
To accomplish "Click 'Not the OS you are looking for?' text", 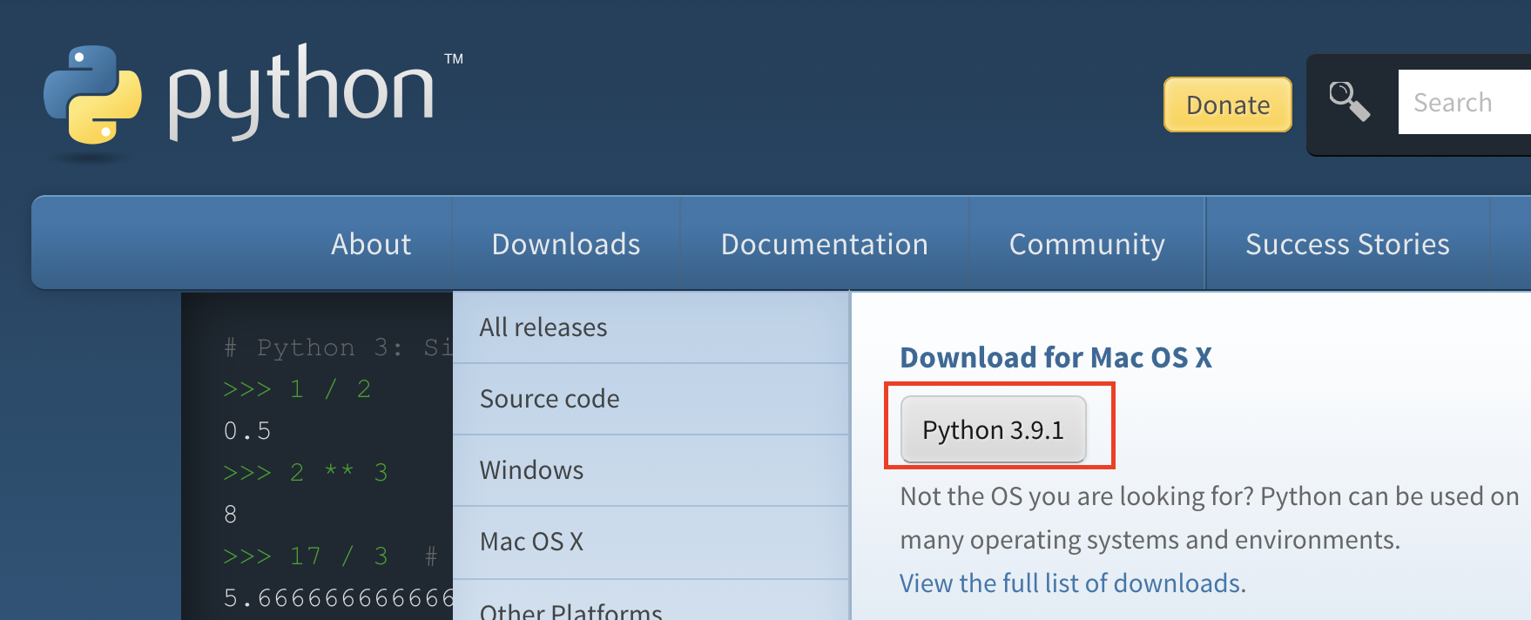I will tap(1076, 496).
